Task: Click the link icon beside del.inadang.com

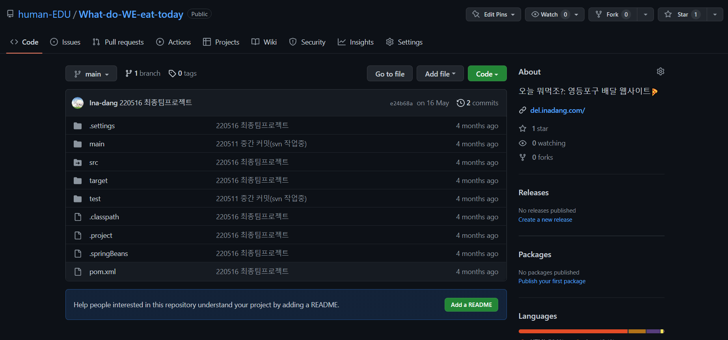Action: (x=523, y=110)
